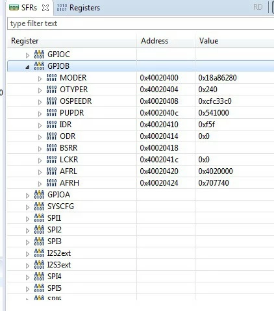Click the SPI1 peripheral icon
This screenshot has width=274, height=311.
pyautogui.click(x=39, y=218)
